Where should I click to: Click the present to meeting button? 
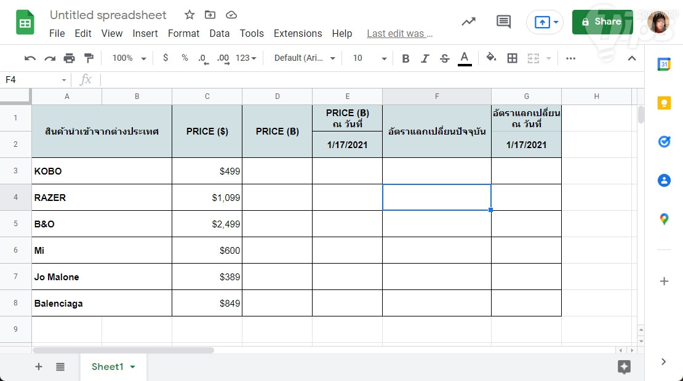pos(542,22)
